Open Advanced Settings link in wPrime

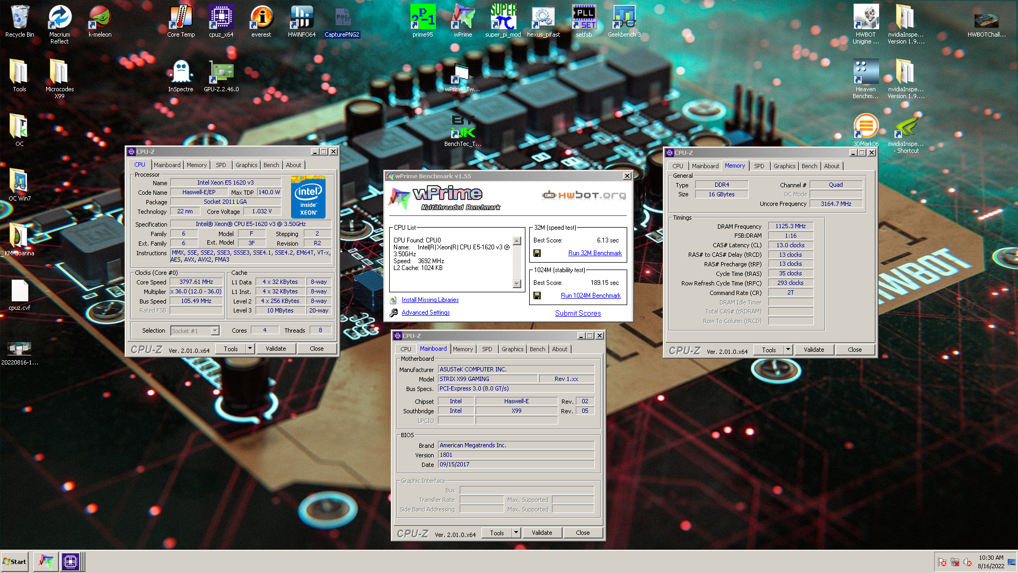click(425, 312)
